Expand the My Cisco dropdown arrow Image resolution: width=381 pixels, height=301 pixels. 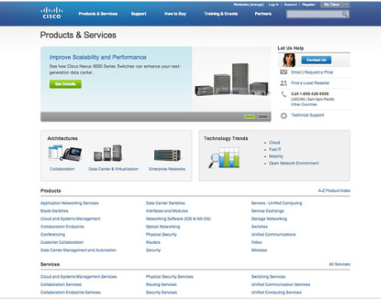click(x=346, y=4)
